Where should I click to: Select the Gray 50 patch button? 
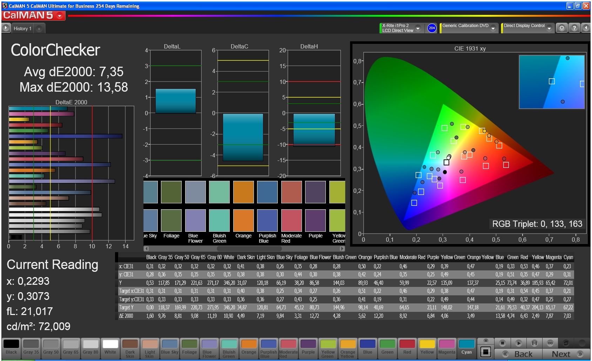(51, 348)
